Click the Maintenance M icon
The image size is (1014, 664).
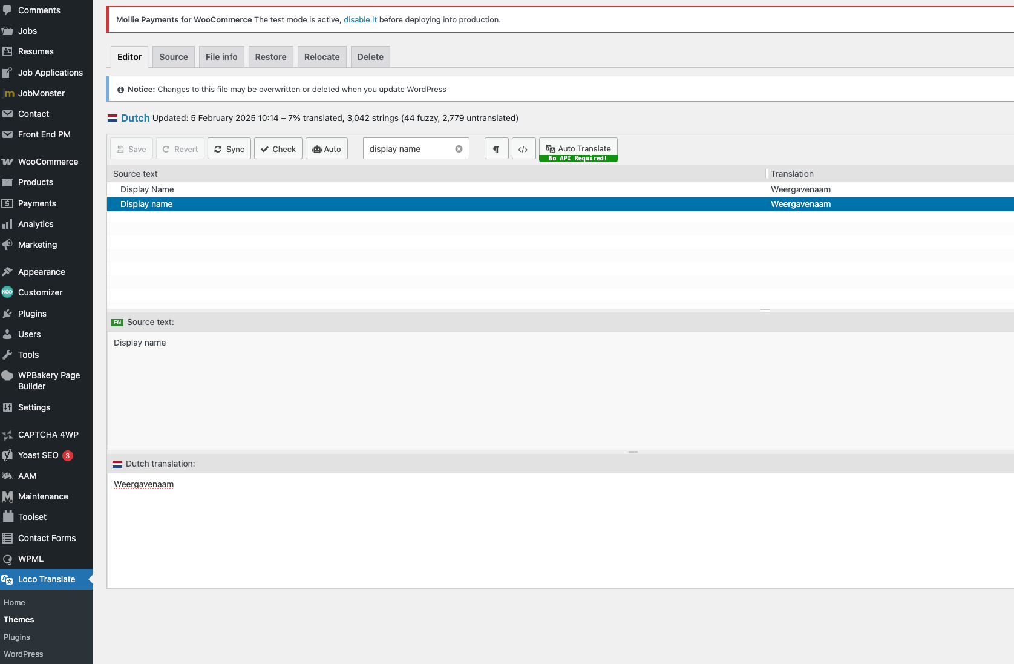(x=7, y=496)
